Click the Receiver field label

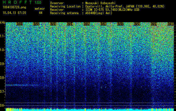[57, 10]
